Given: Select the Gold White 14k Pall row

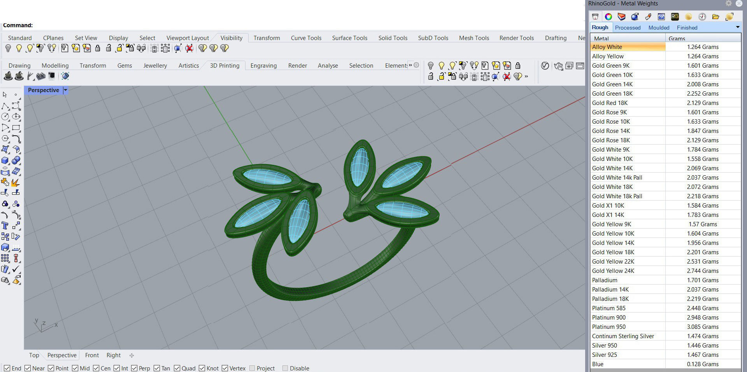Looking at the screenshot, I should tap(665, 177).
